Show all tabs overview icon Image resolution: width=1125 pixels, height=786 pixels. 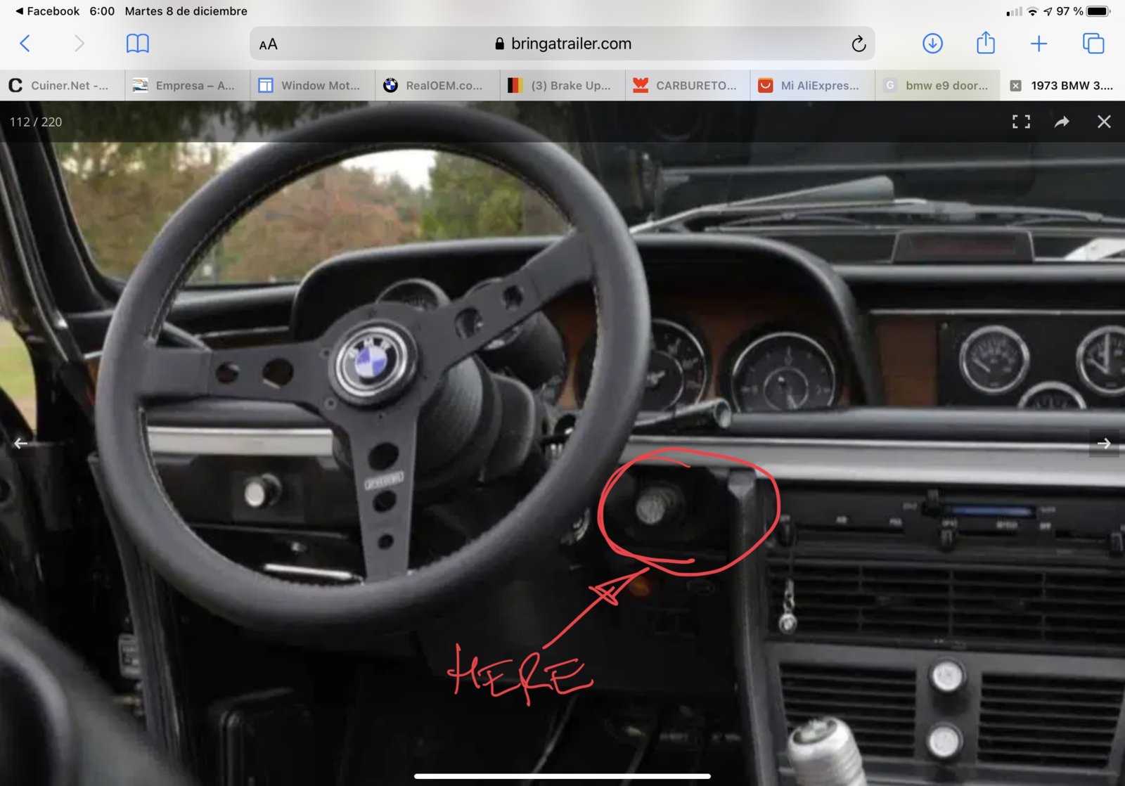coord(1093,44)
